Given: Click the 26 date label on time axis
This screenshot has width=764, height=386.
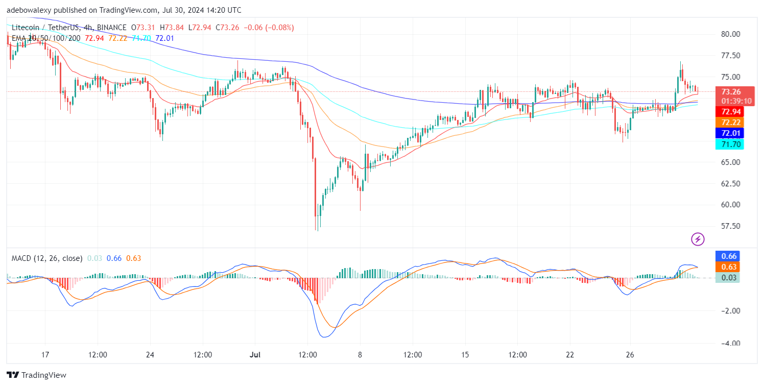Looking at the screenshot, I should pos(630,355).
